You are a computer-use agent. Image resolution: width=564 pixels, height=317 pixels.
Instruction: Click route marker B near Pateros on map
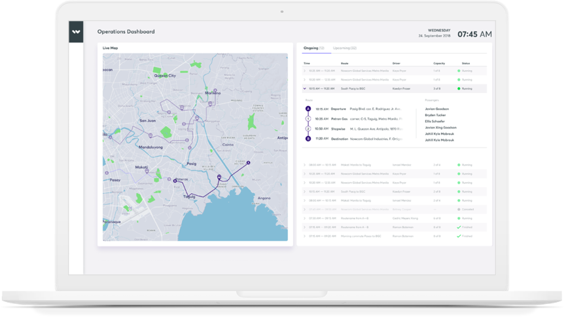coord(175,181)
